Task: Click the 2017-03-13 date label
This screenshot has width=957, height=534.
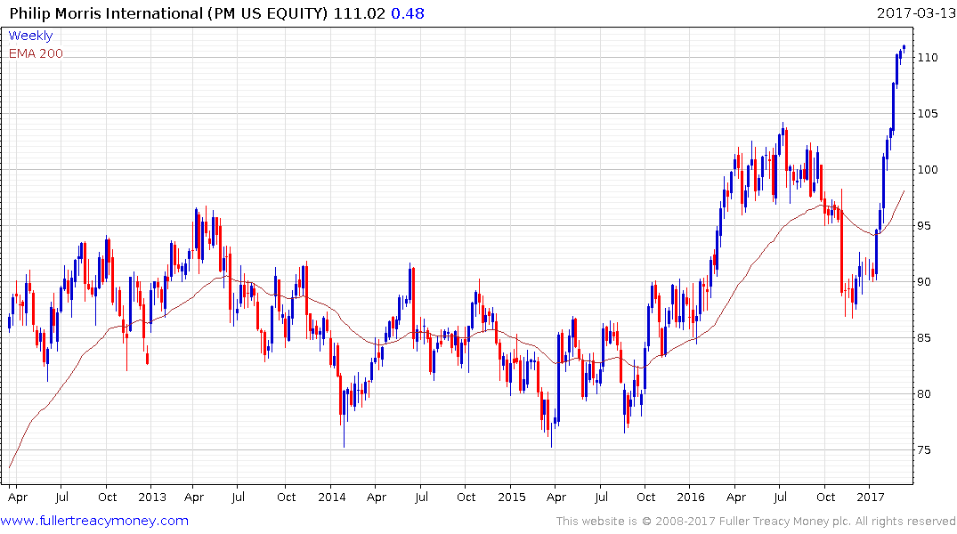Action: coord(916,12)
